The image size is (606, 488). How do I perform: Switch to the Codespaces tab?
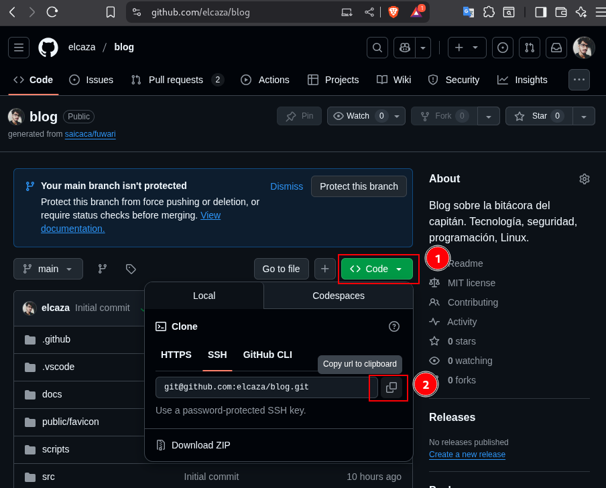pyautogui.click(x=338, y=296)
